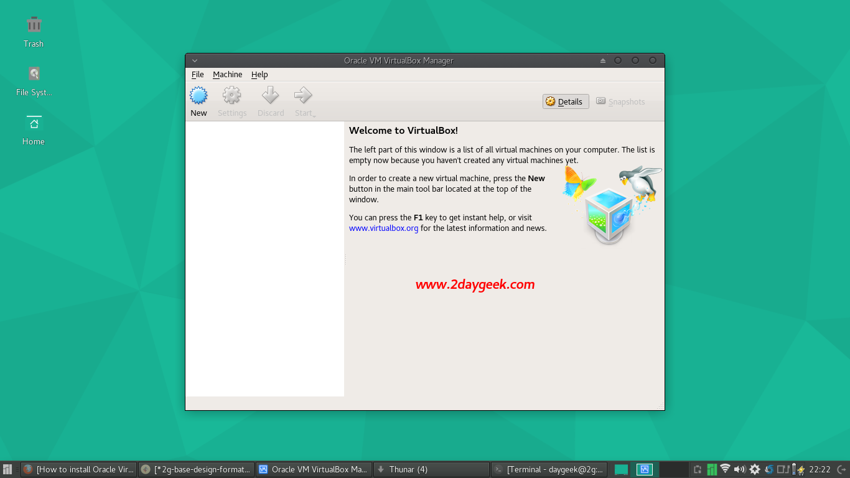
Task: Click the VirtualBox logo image in welcome pane
Action: point(612,205)
